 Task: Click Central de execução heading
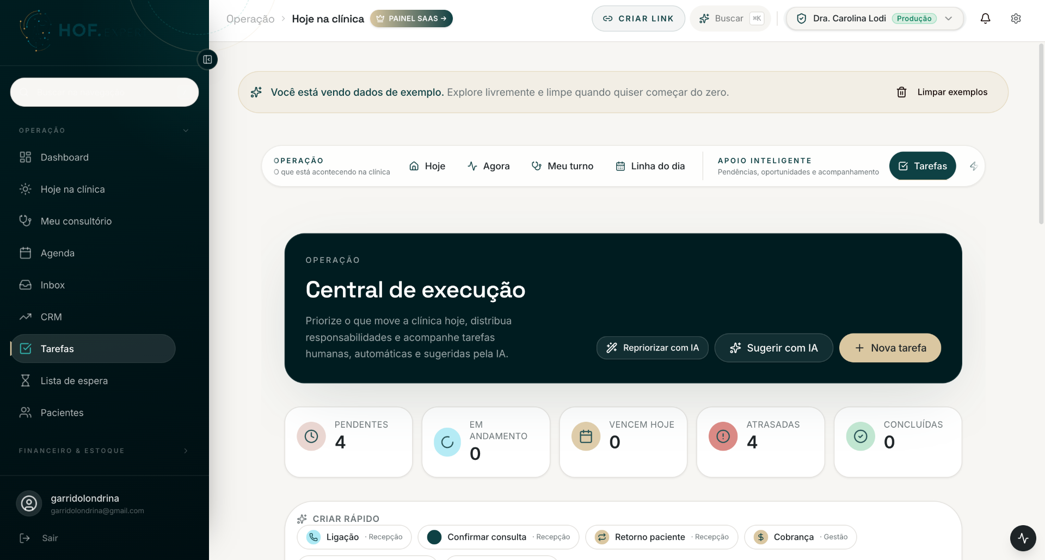coord(415,290)
